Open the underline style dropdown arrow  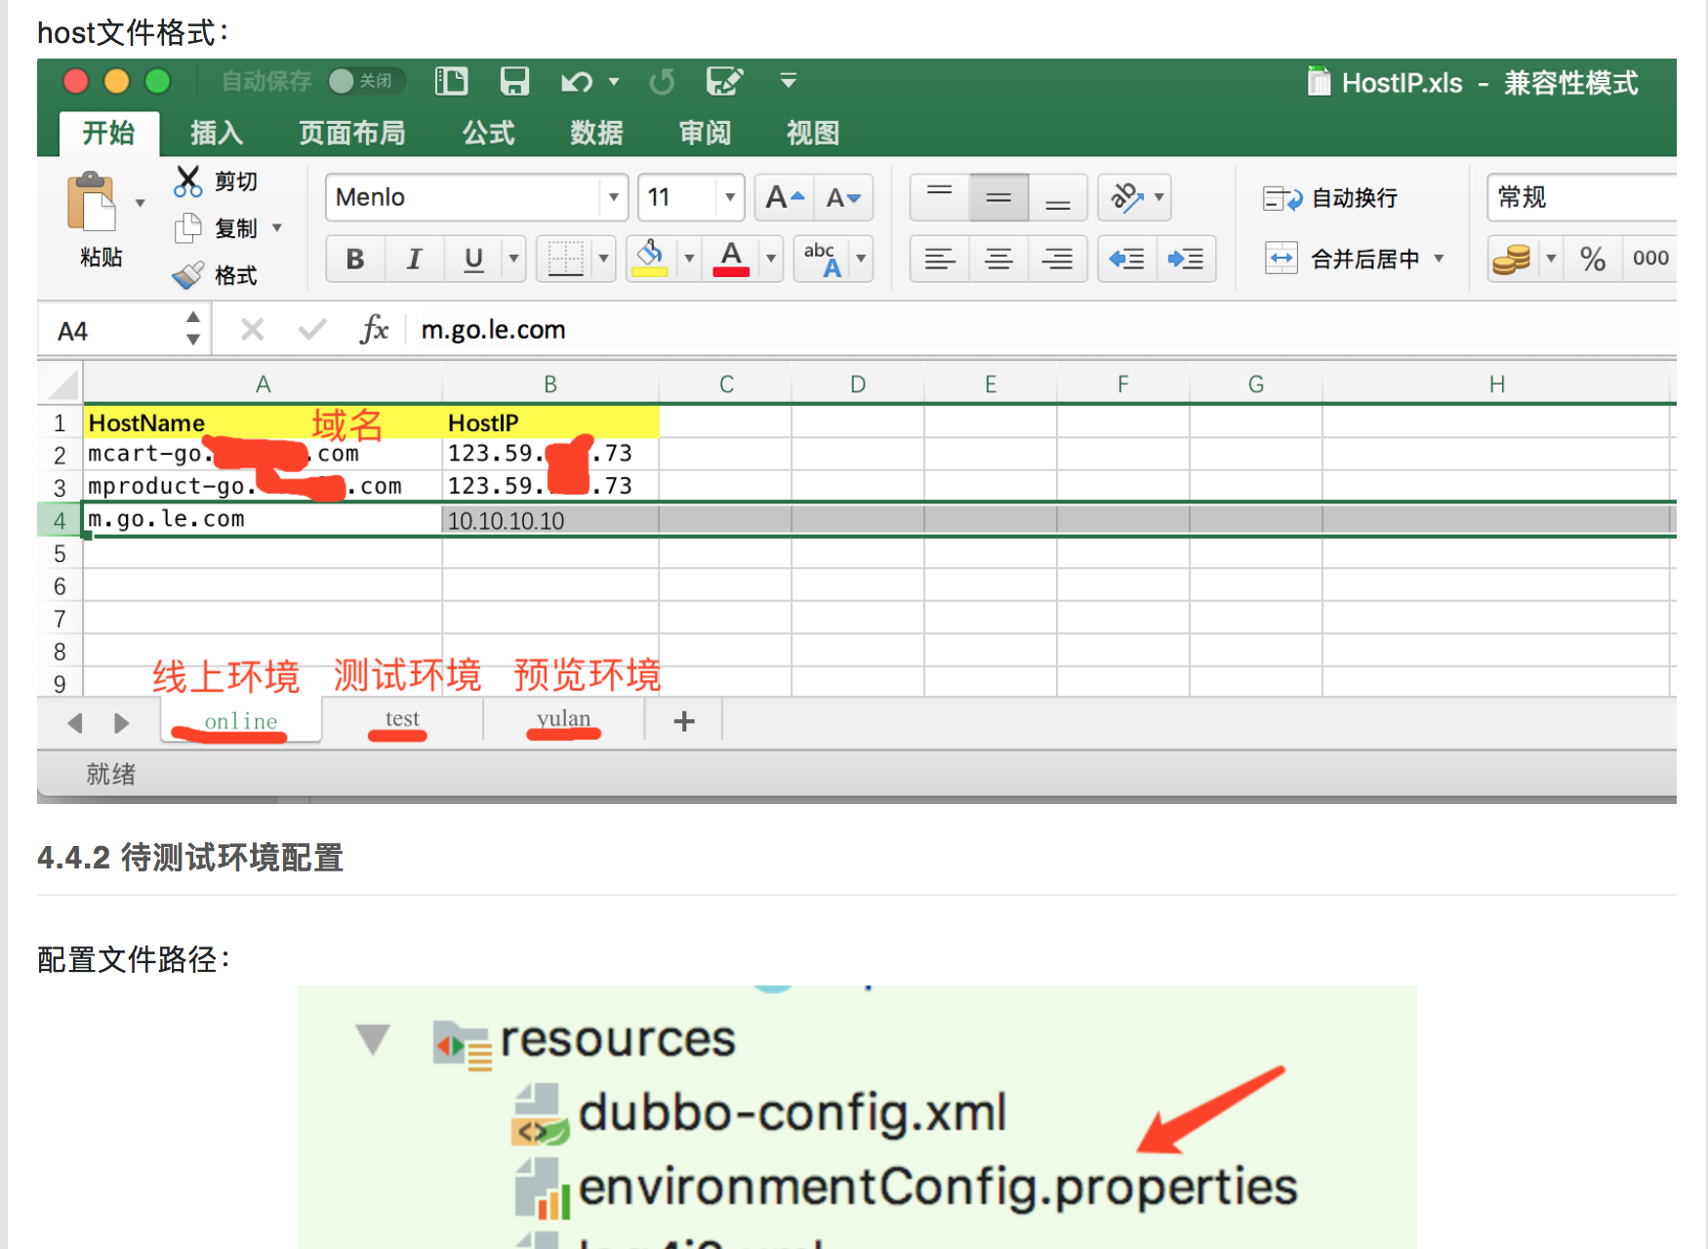[513, 259]
